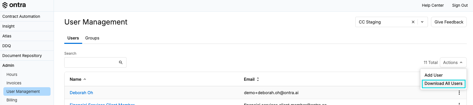Sort by Name column arrow
This screenshot has width=473, height=105.
click(85, 79)
